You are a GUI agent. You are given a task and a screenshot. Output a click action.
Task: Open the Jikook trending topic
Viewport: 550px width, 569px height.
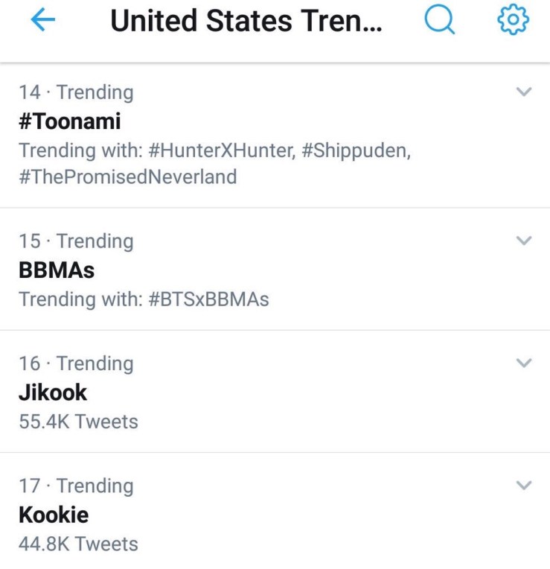click(53, 392)
